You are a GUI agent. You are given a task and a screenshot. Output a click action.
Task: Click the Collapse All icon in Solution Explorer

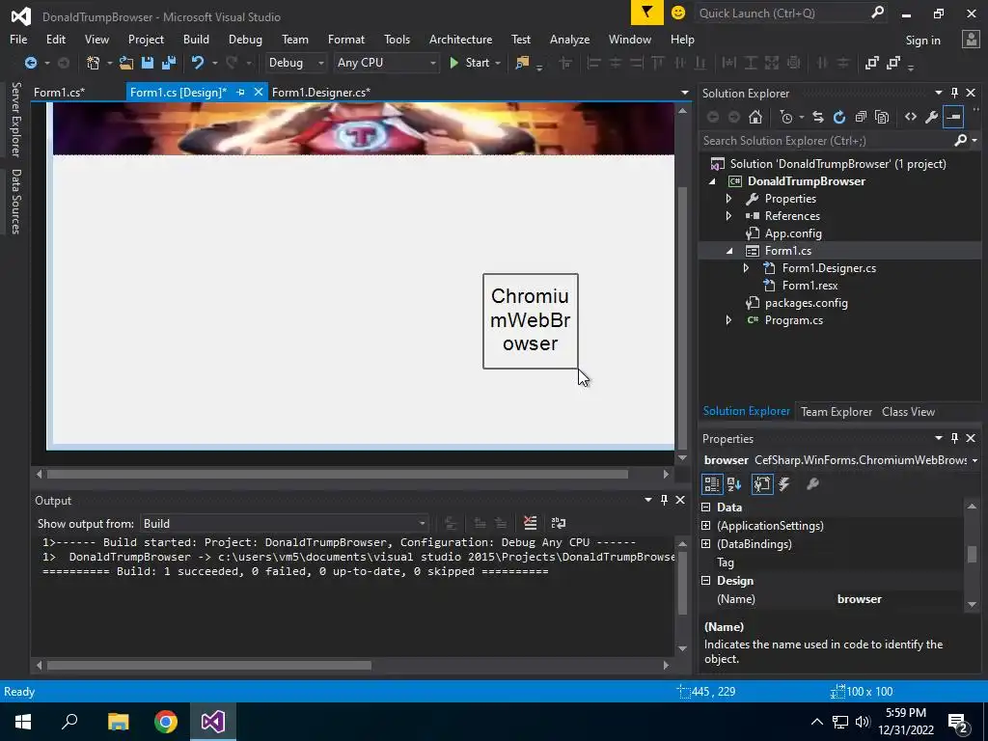861,117
